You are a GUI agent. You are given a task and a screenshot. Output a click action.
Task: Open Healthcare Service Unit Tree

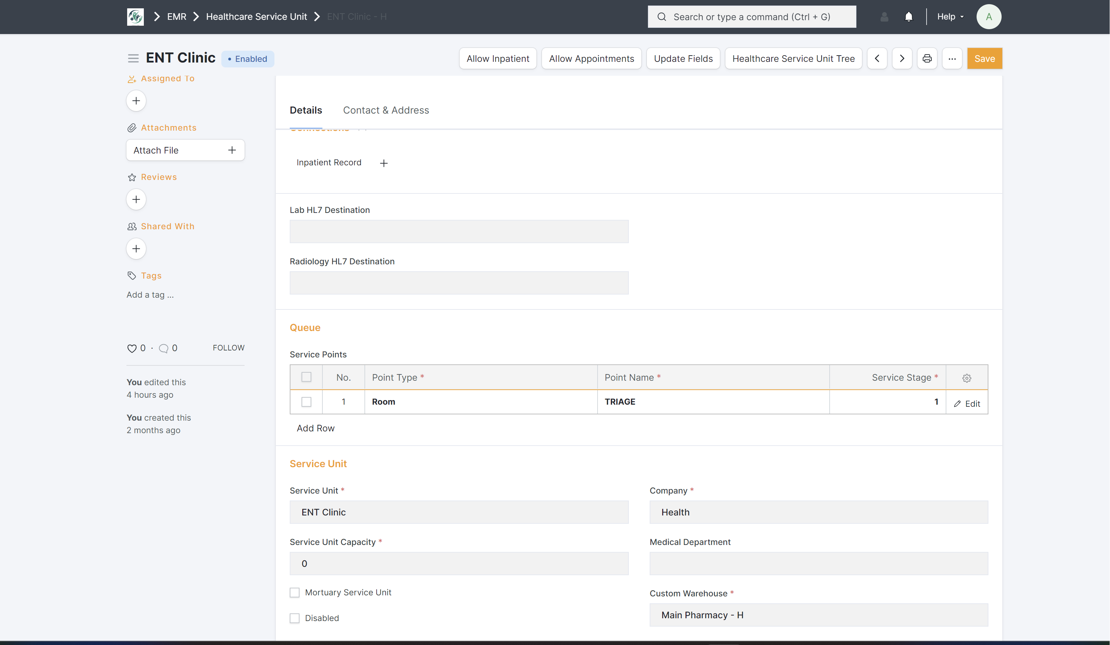click(793, 59)
